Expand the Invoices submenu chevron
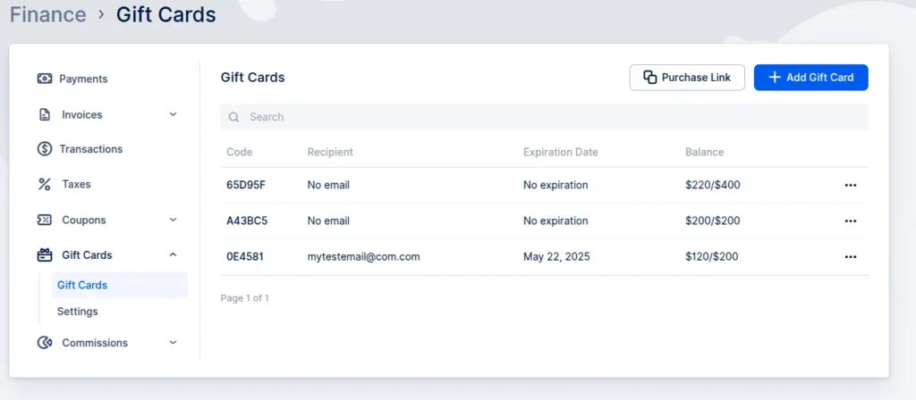The height and width of the screenshot is (400, 916). pos(173,115)
